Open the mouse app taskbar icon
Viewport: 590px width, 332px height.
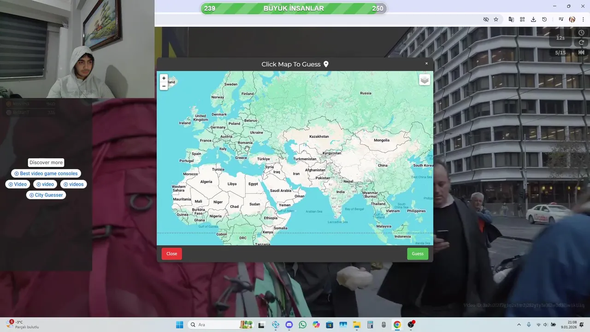pos(383,325)
